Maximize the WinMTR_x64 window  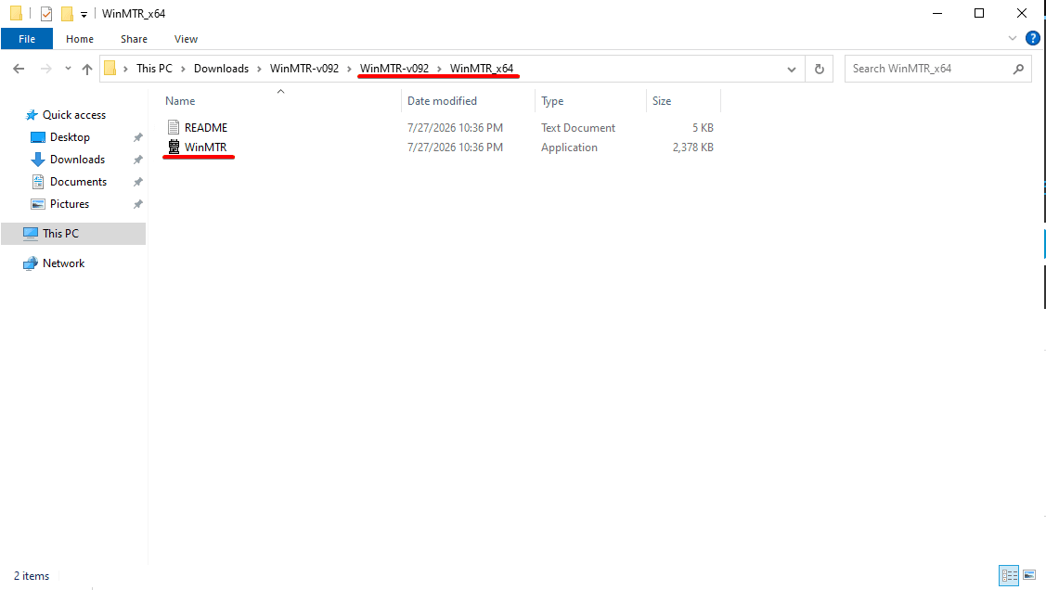tap(978, 13)
